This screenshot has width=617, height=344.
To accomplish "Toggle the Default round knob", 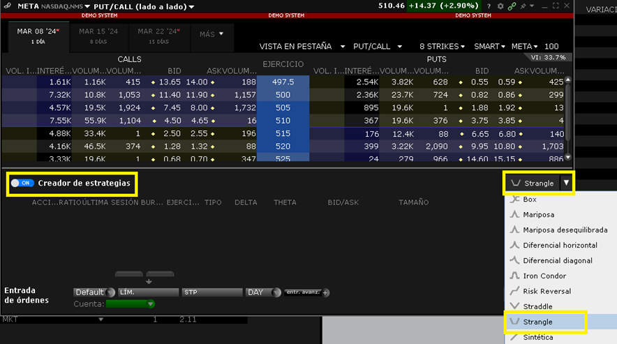I will (x=110, y=292).
